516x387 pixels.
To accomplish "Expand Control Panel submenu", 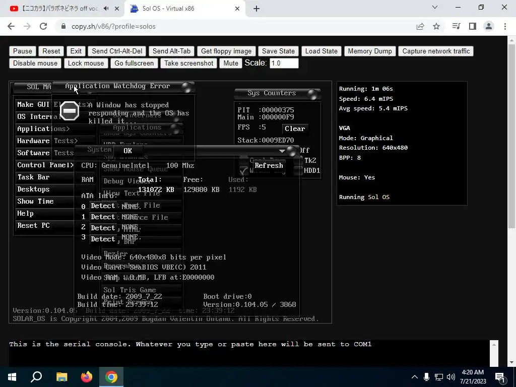I will (x=45, y=165).
